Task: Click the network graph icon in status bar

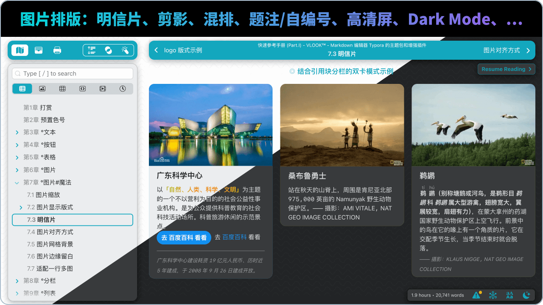Action: click(493, 295)
